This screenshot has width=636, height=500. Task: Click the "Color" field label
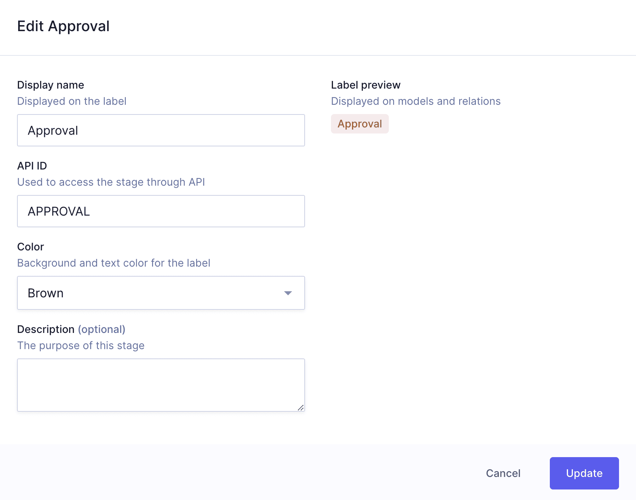[x=30, y=247]
